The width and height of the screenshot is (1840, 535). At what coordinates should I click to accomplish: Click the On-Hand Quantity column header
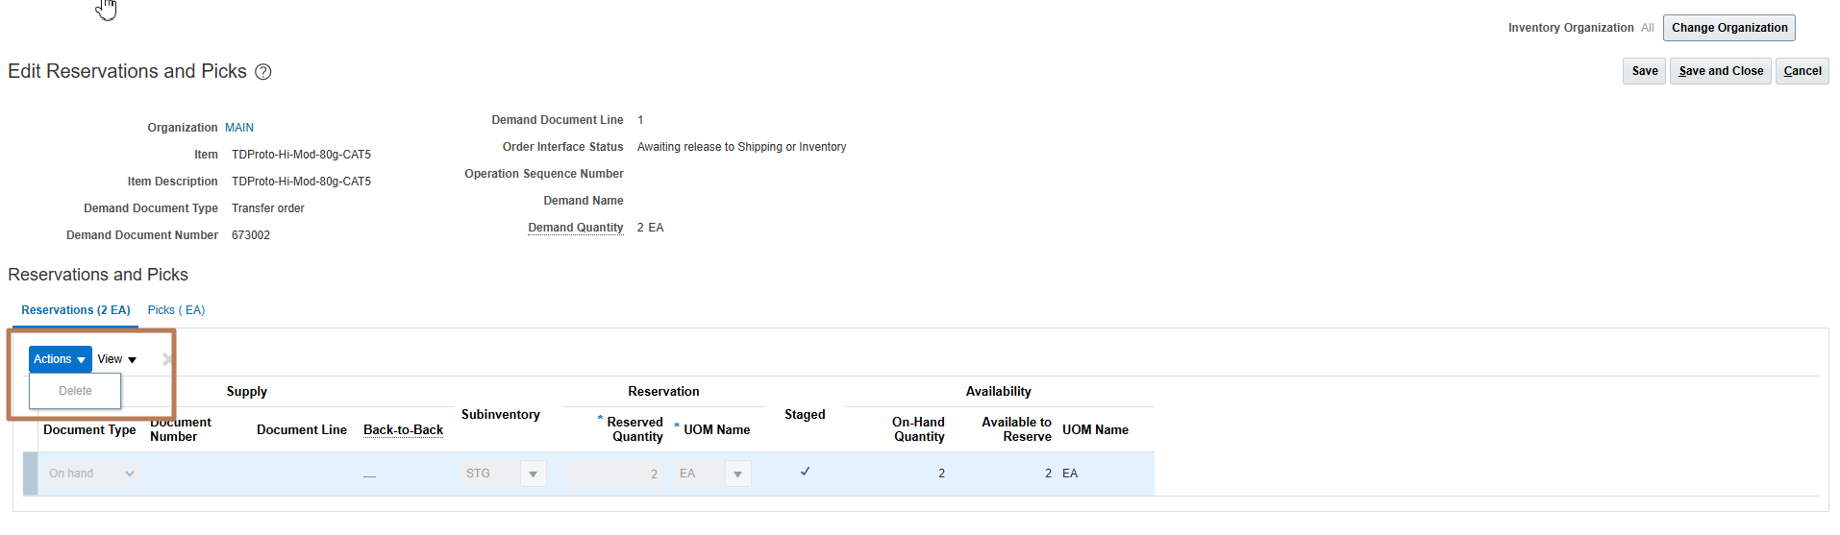[x=918, y=429]
